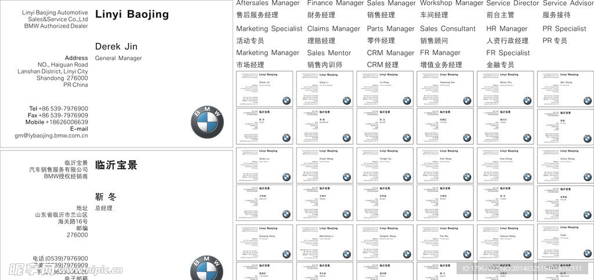Select the Xiuhui Zhang business card
Screen dimensions: 594x280
click(x=566, y=165)
